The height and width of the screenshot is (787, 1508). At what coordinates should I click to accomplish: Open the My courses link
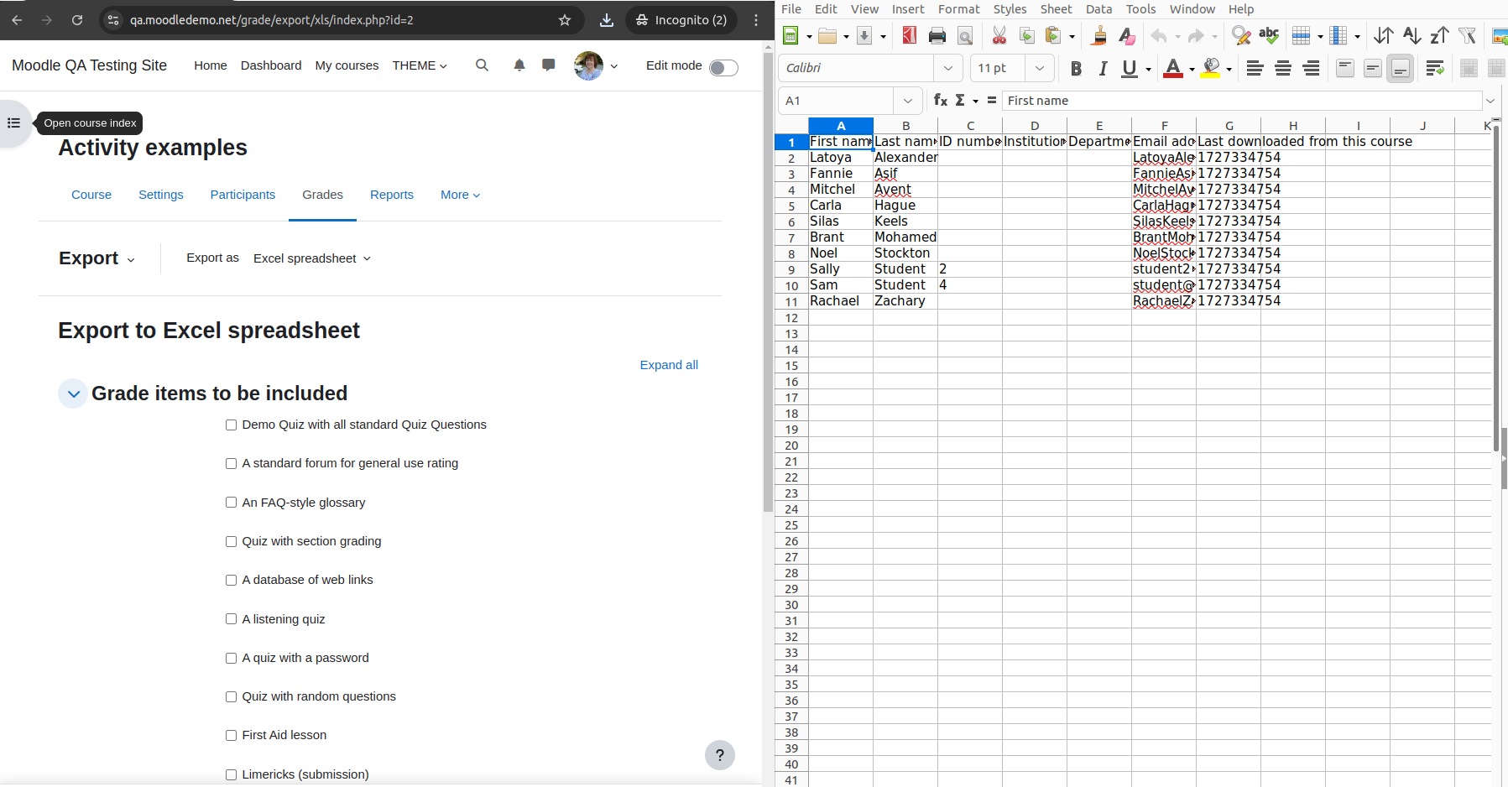347,65
